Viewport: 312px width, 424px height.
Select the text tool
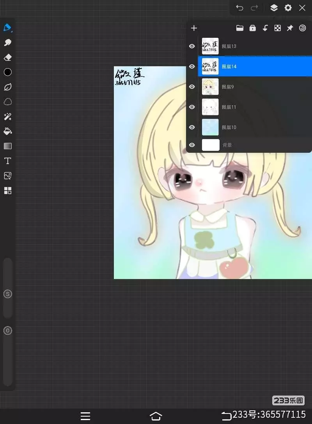tap(7, 161)
